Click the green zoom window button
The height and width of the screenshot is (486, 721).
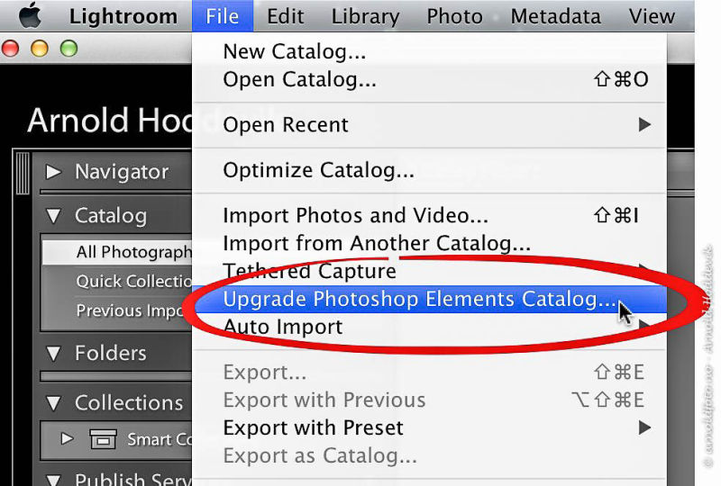pos(69,49)
